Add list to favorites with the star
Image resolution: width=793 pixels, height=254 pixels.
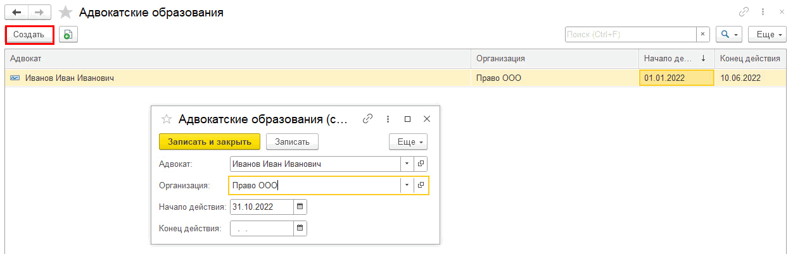point(65,13)
